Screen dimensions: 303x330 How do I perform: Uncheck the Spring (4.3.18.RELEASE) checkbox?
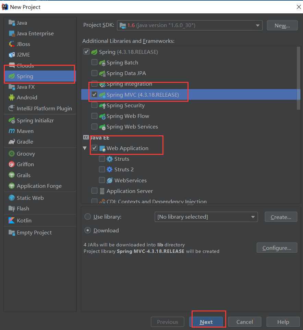coord(86,51)
